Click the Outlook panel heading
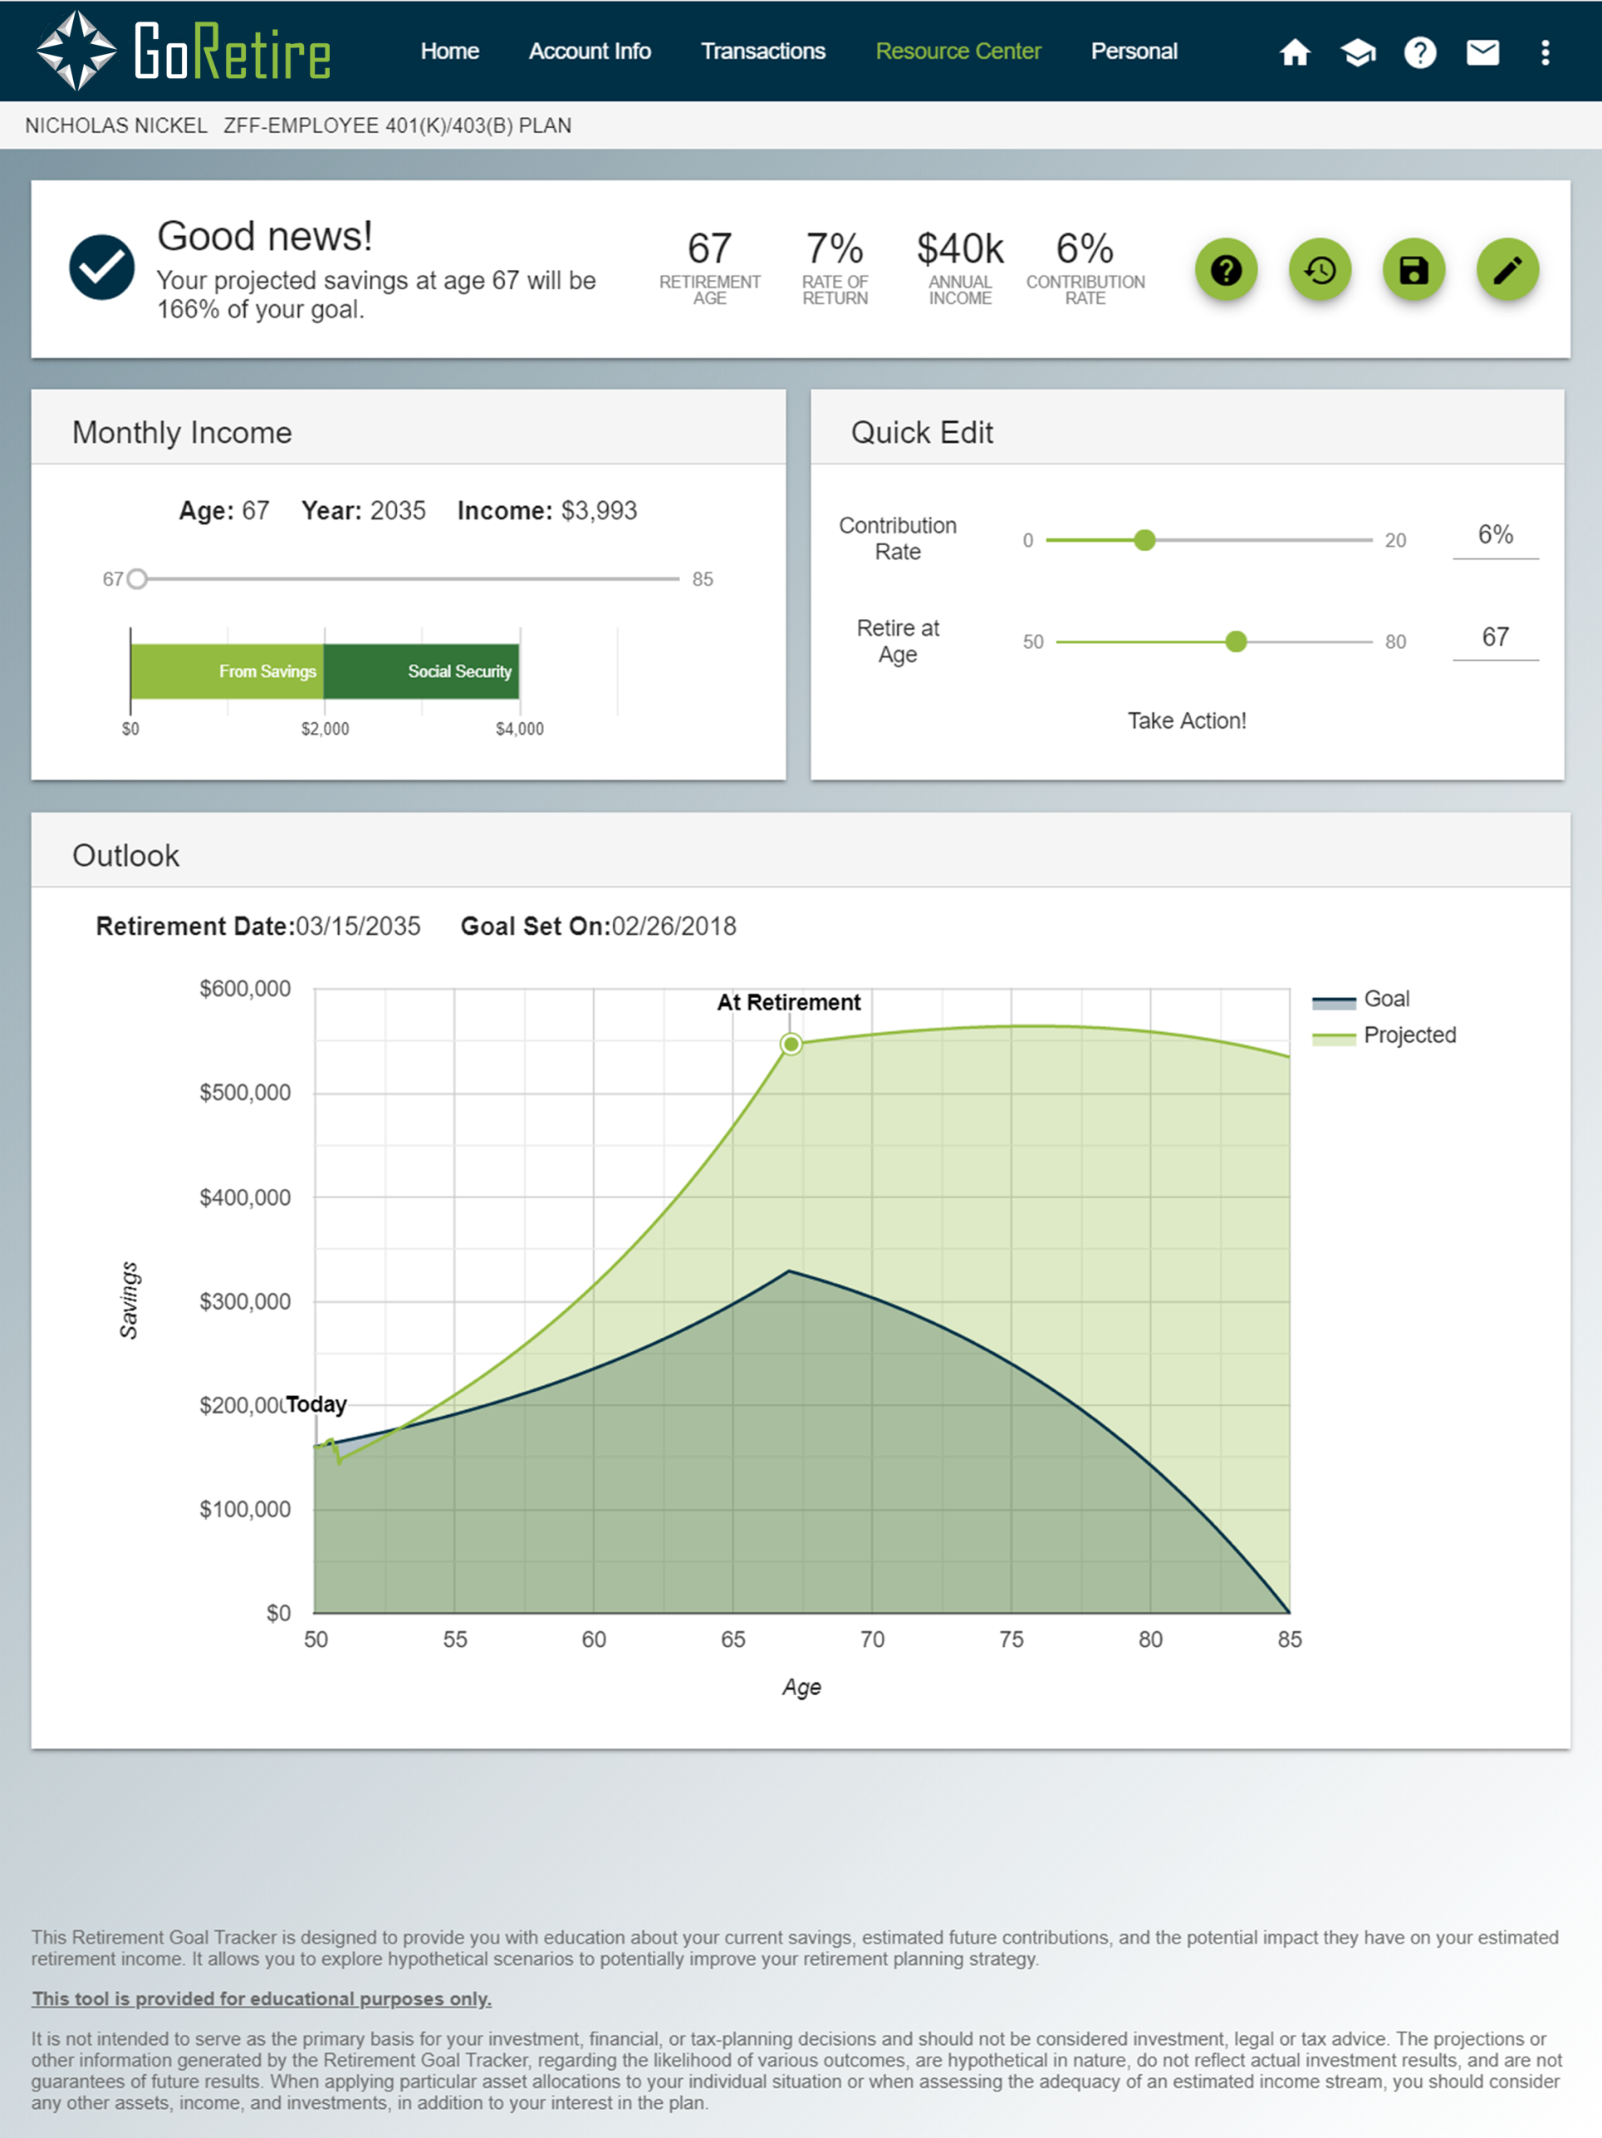Viewport: 1602px width, 2138px height. tap(125, 855)
